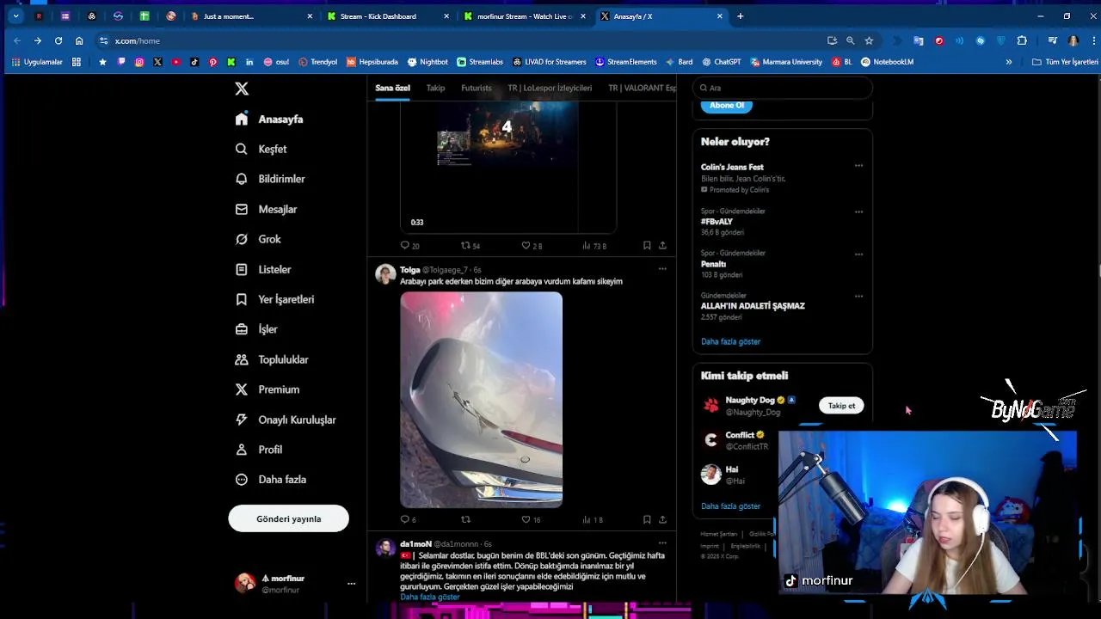The image size is (1101, 619).
Task: Open Anasayfa home in sidebar
Action: pos(269,120)
